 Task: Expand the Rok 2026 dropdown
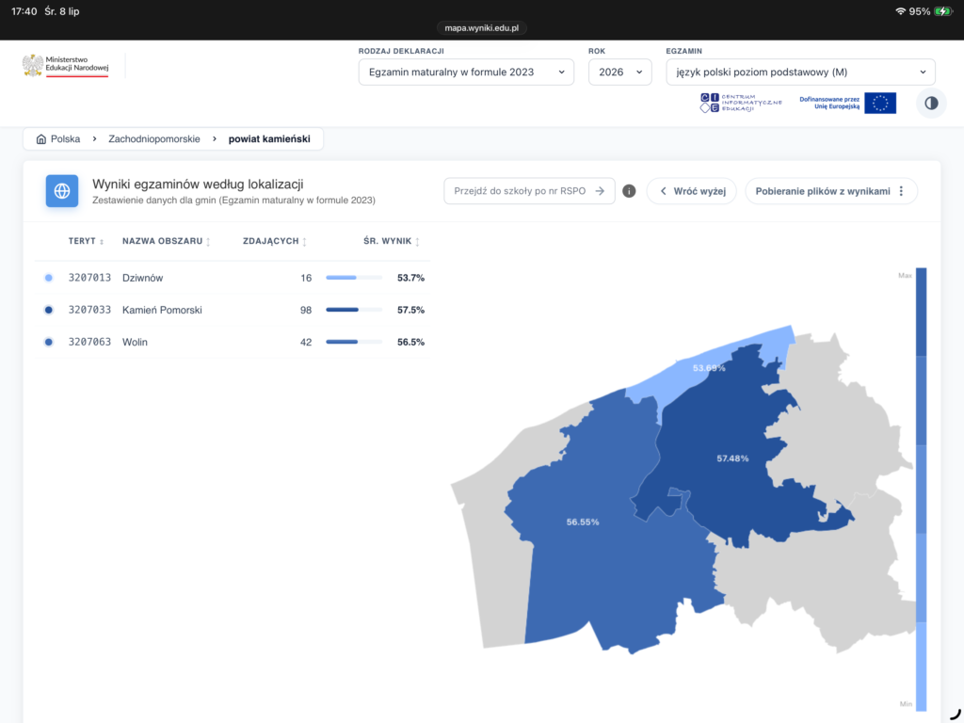pyautogui.click(x=619, y=72)
